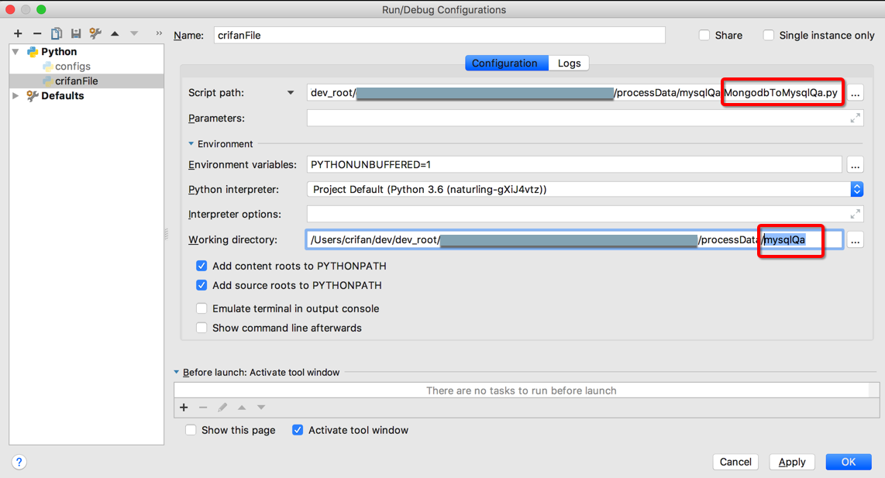
Task: Open edit defaults wrench icon
Action: pos(95,34)
